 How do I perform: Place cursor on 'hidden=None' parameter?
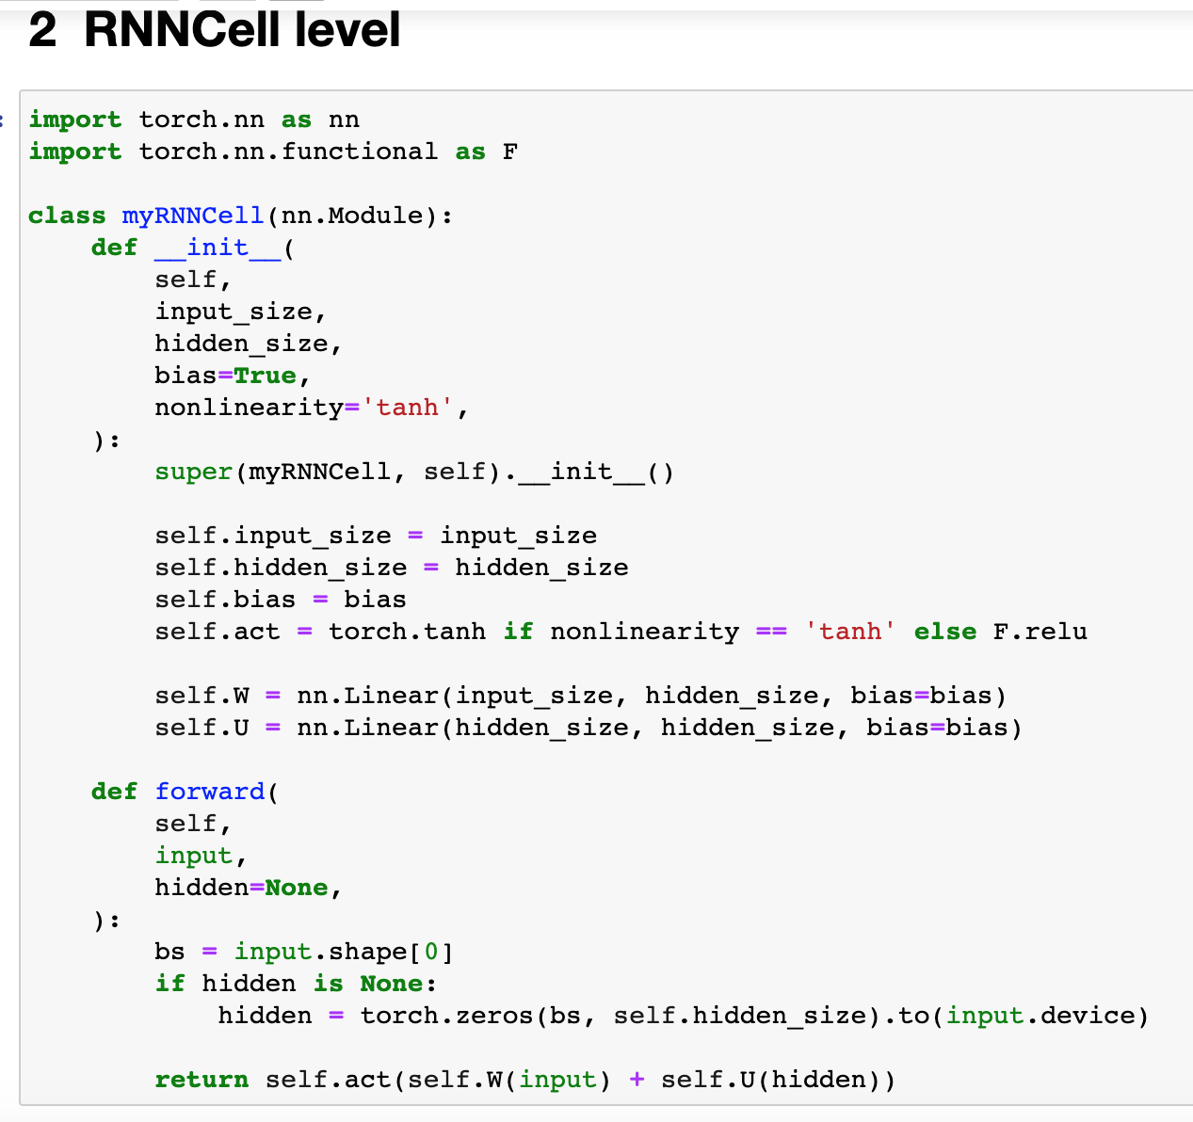pos(241,888)
